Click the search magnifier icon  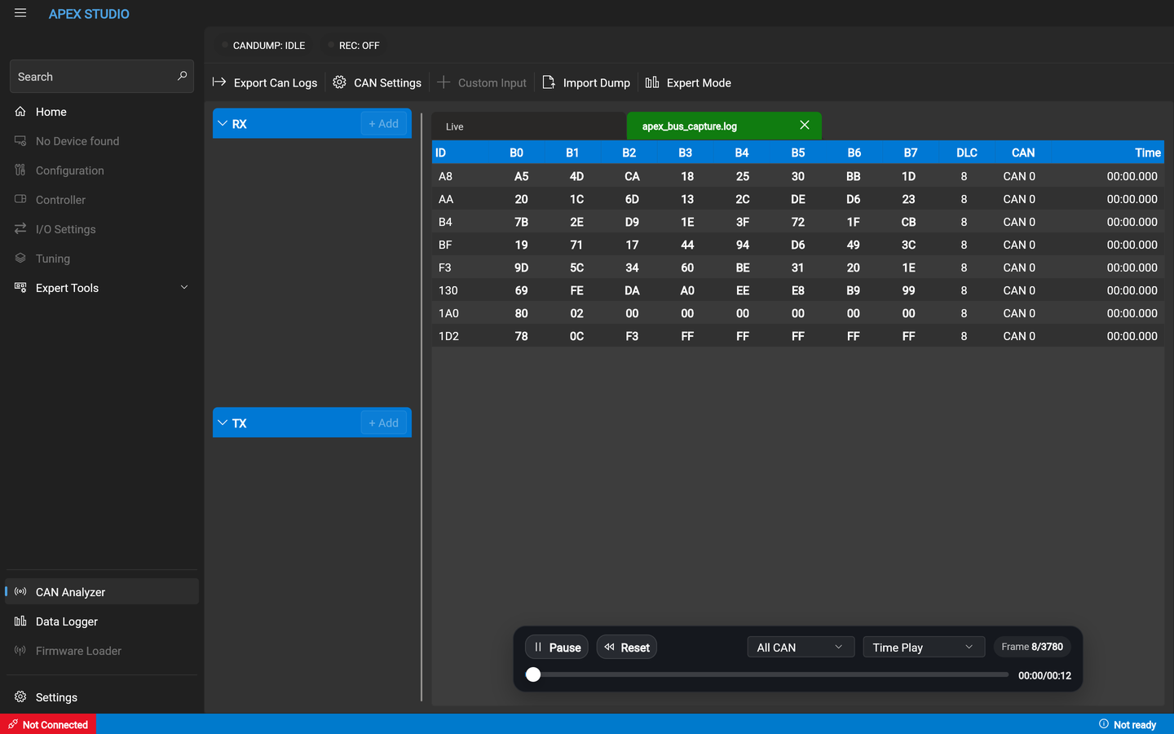coord(182,76)
